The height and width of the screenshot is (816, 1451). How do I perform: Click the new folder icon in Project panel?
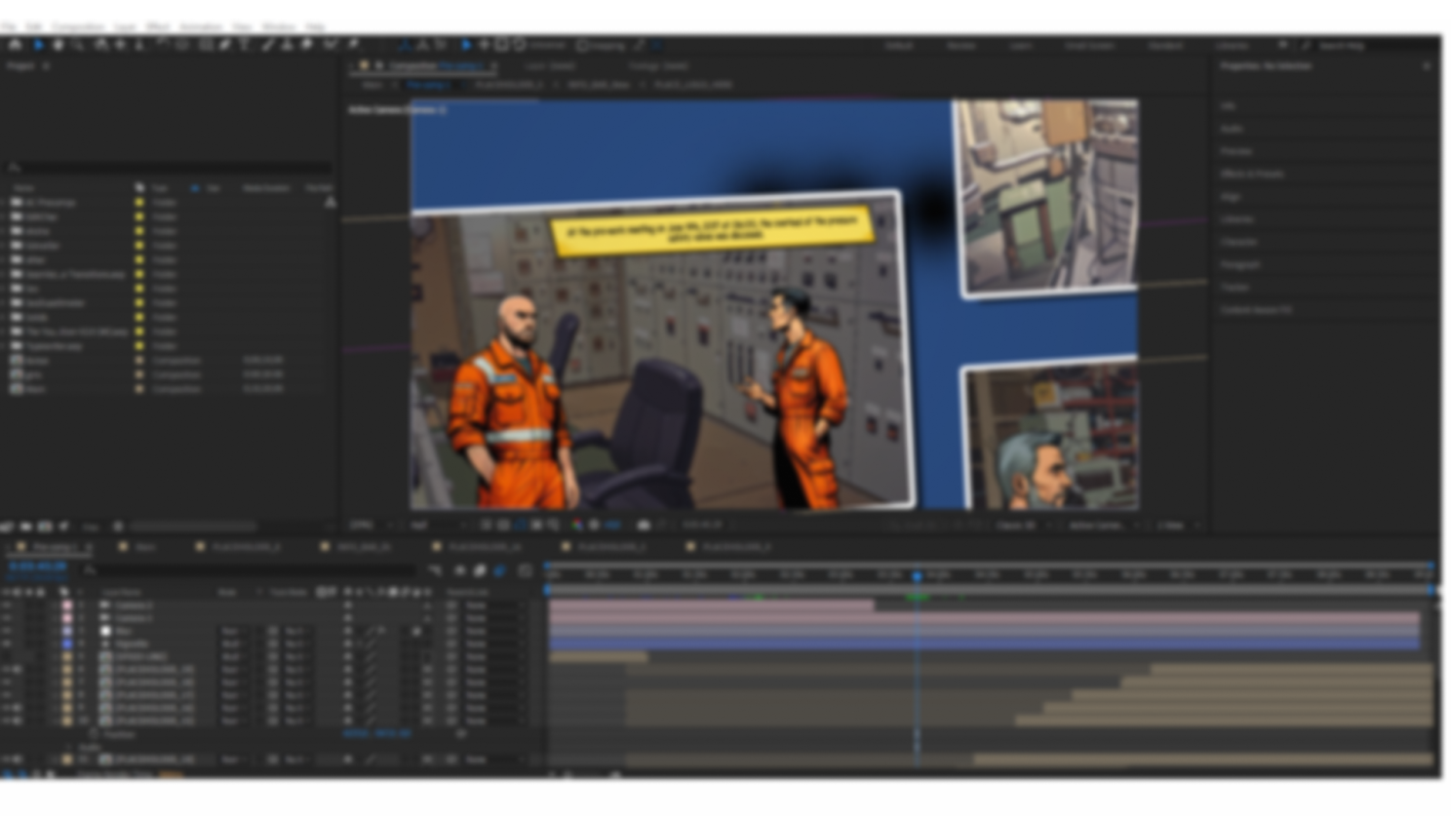[26, 526]
